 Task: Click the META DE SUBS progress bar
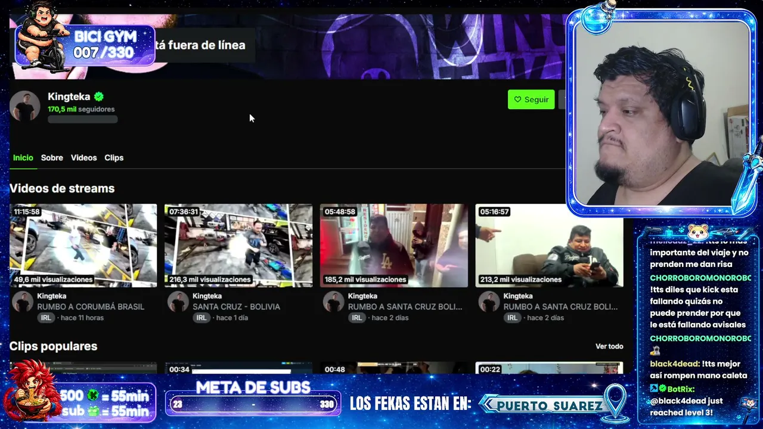(x=253, y=404)
